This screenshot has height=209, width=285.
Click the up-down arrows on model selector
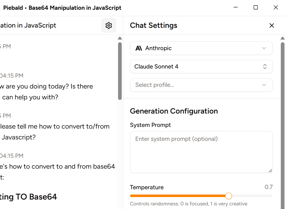pyautogui.click(x=265, y=67)
